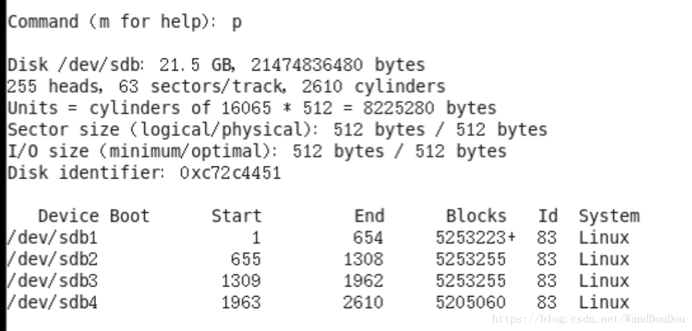The width and height of the screenshot is (692, 331).
Task: Click the disk identifier 0xc72c4451
Action: click(231, 173)
